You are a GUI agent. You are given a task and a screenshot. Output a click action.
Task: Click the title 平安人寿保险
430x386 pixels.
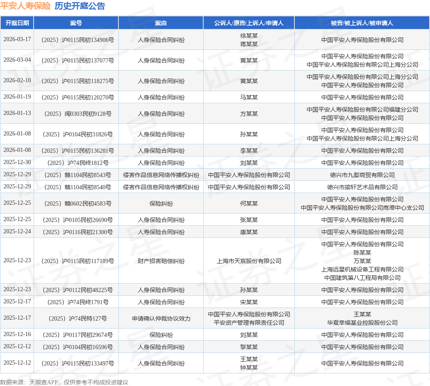[x=25, y=6]
